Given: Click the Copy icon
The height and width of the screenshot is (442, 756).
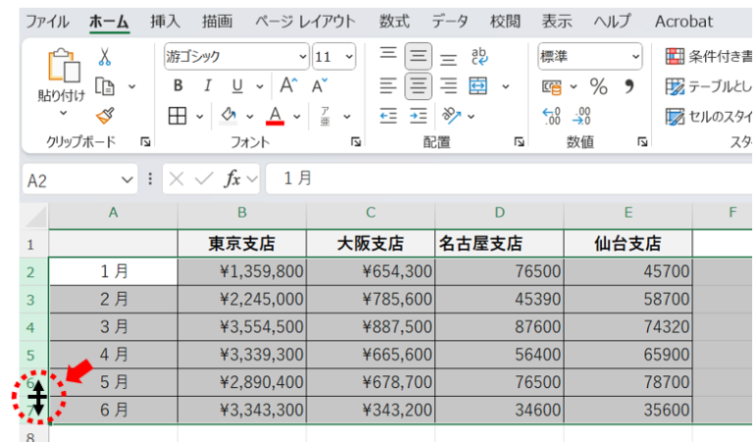Looking at the screenshot, I should [x=105, y=86].
